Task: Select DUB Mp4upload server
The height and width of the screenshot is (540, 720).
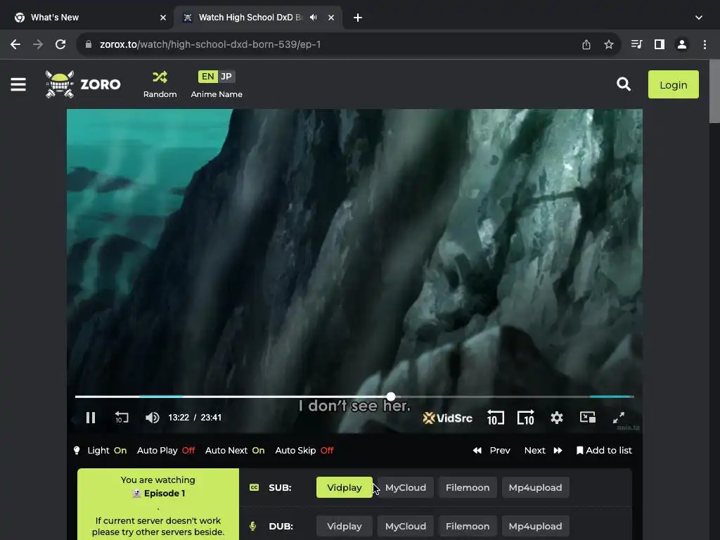Action: click(x=535, y=526)
